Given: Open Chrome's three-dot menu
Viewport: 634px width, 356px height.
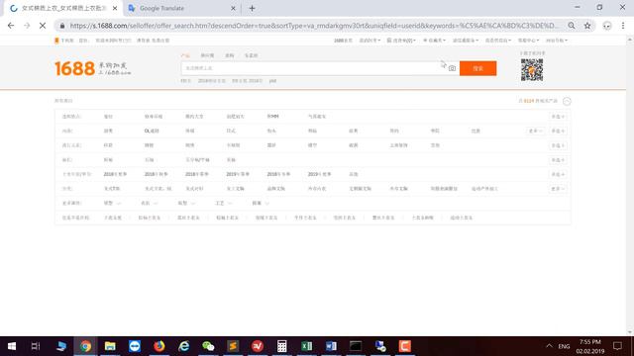Looking at the screenshot, I should pyautogui.click(x=623, y=26).
